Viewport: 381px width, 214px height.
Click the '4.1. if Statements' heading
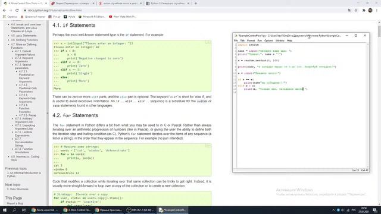pyautogui.click(x=74, y=25)
